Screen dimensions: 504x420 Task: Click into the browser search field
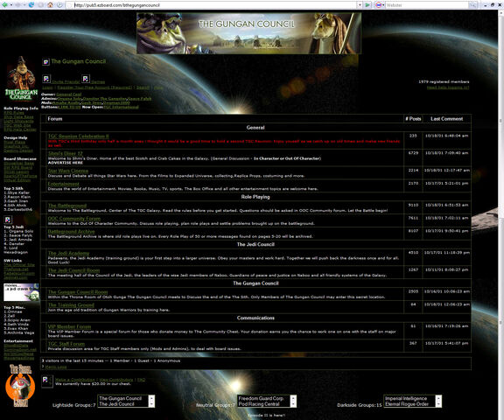tap(427, 5)
